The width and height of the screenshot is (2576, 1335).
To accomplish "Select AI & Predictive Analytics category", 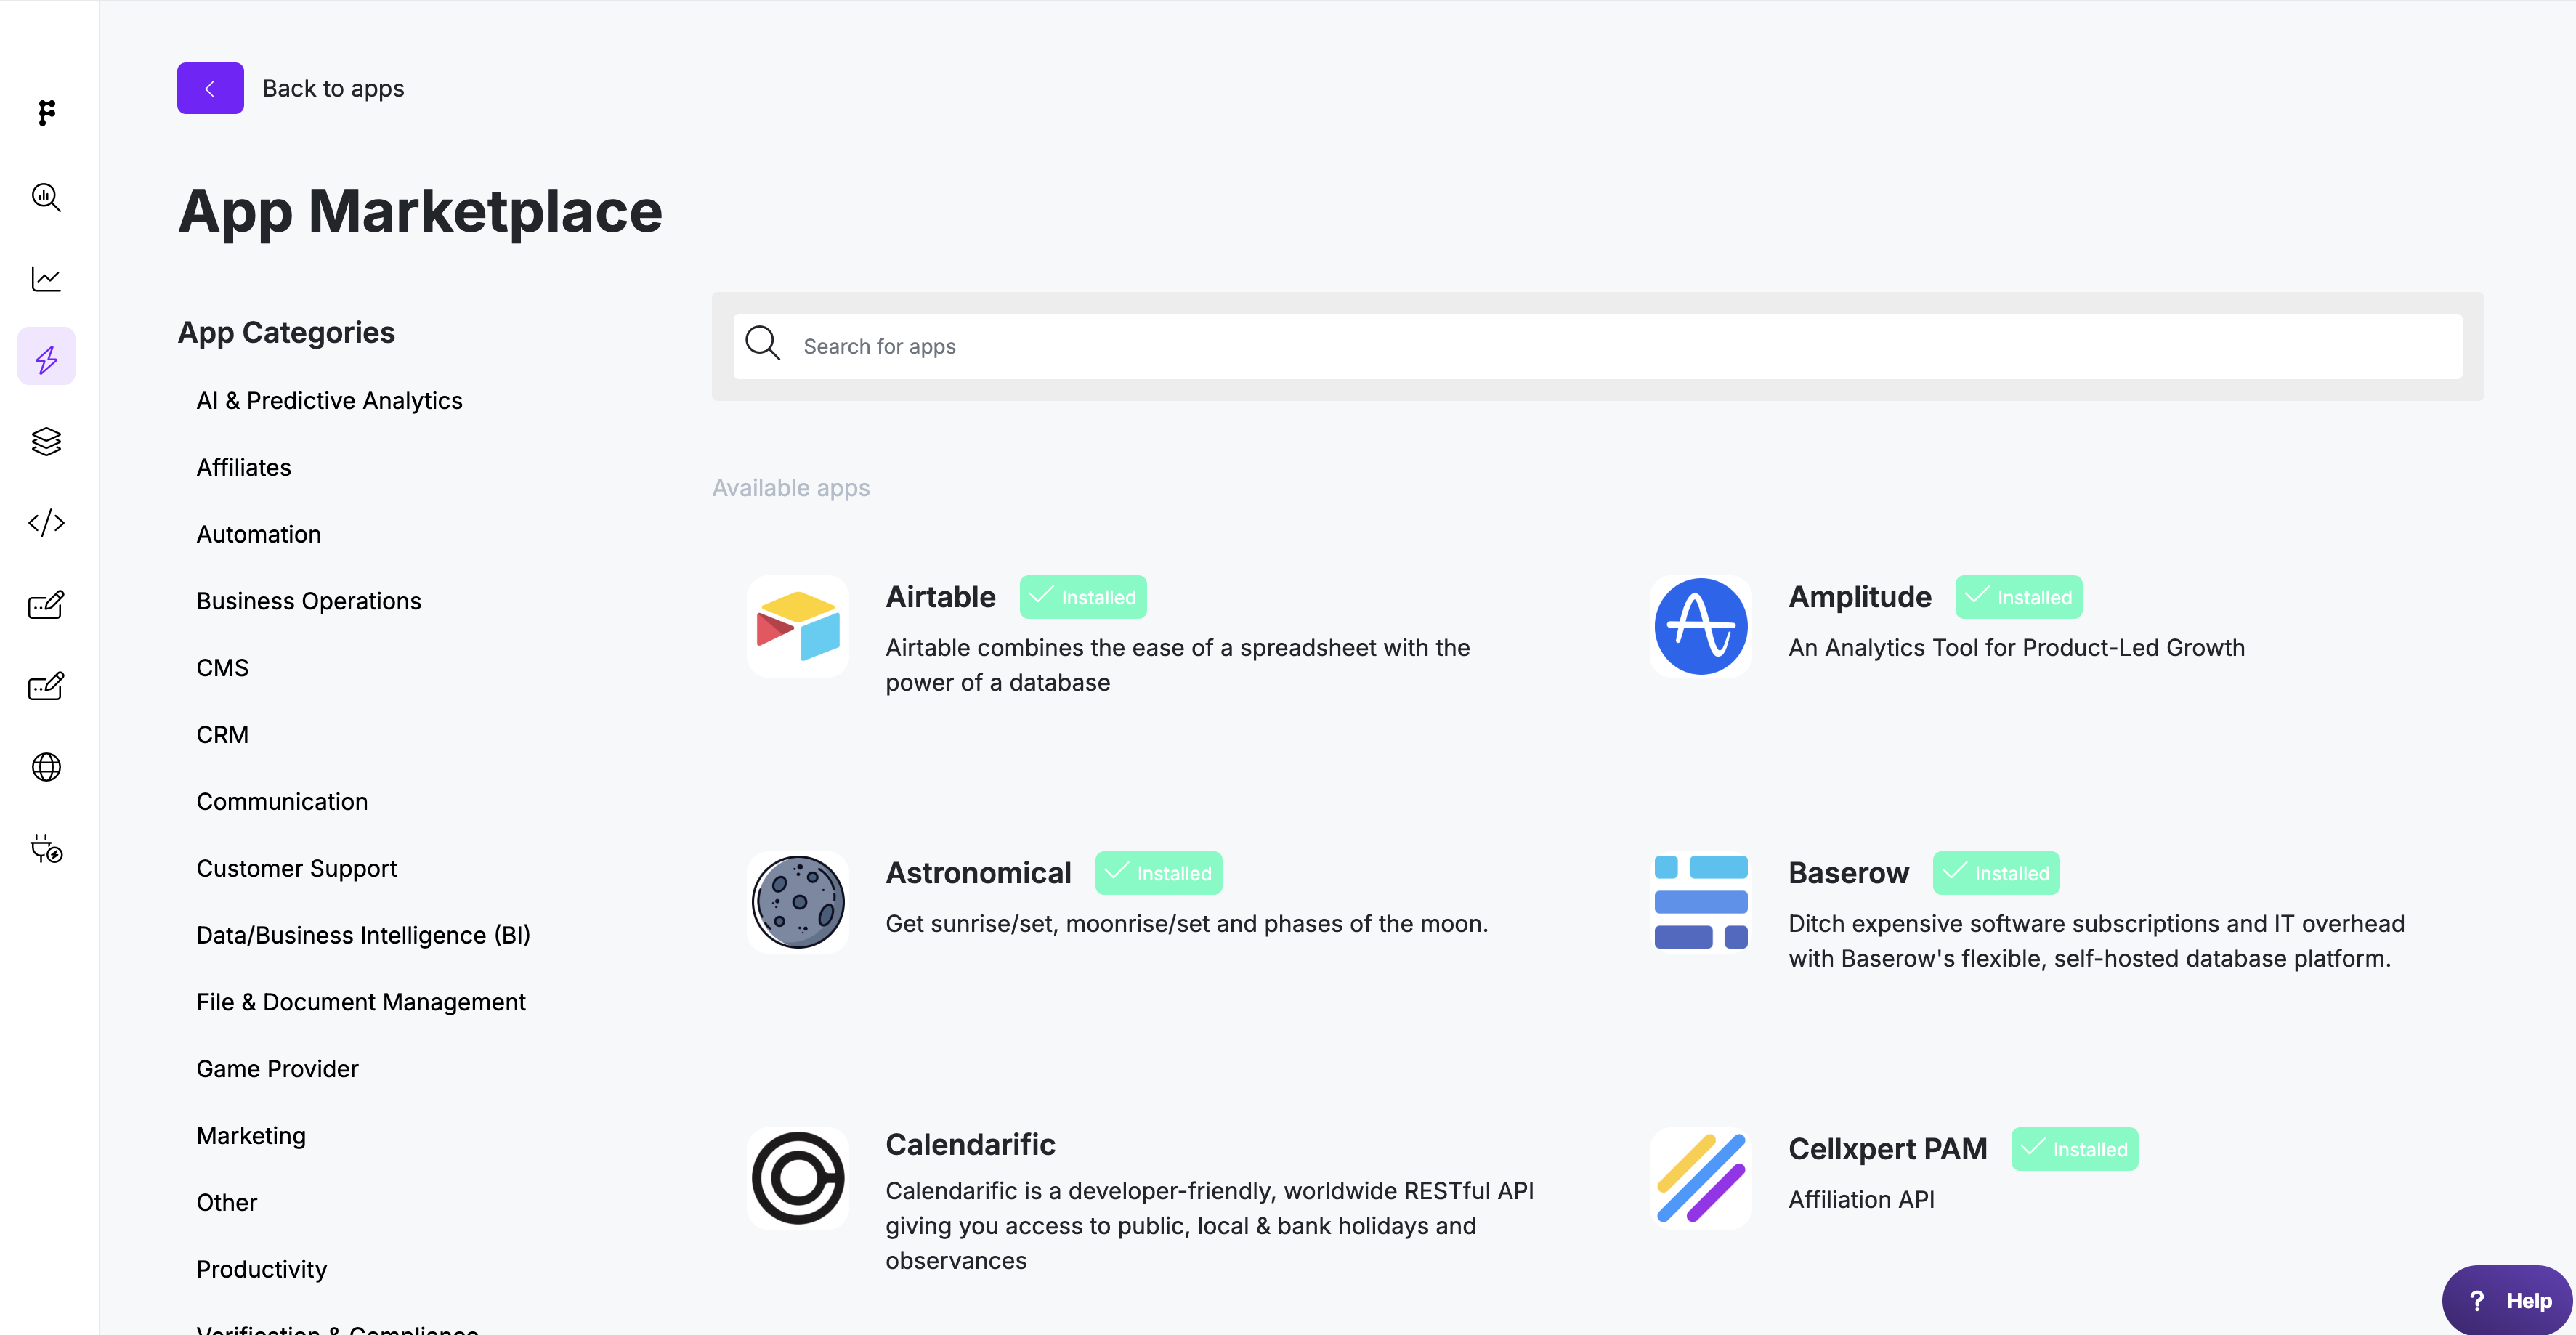I will (329, 401).
